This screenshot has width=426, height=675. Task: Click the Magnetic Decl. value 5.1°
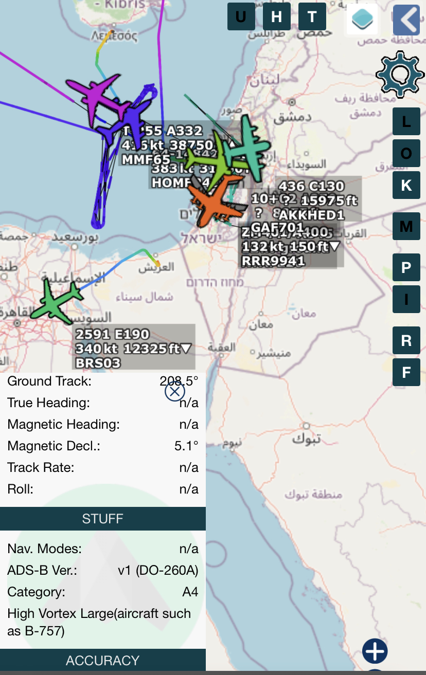(186, 446)
